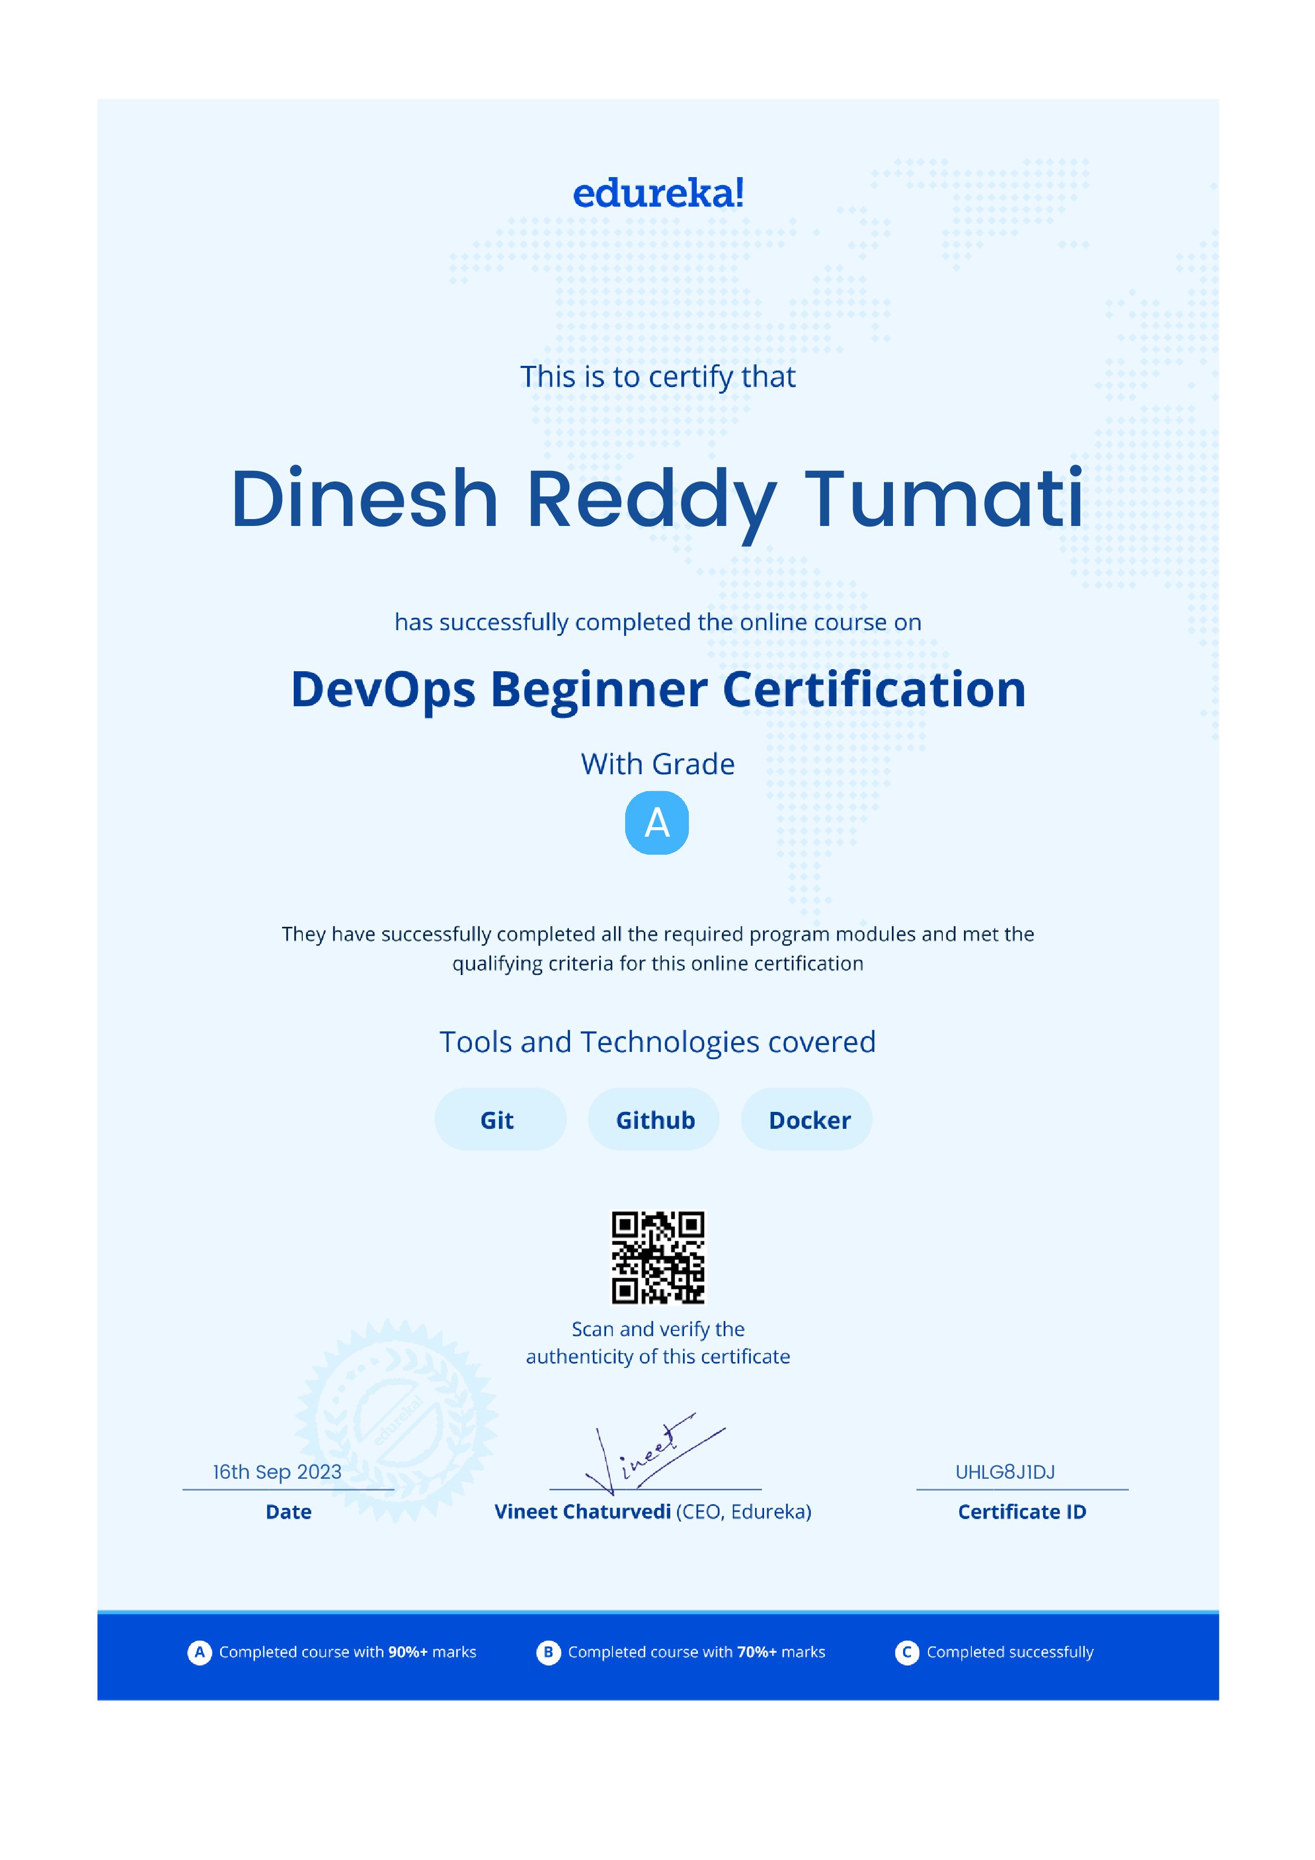The image size is (1315, 1860).
Task: Click 'Completed successfully' legend text
Action: coord(1010,1653)
